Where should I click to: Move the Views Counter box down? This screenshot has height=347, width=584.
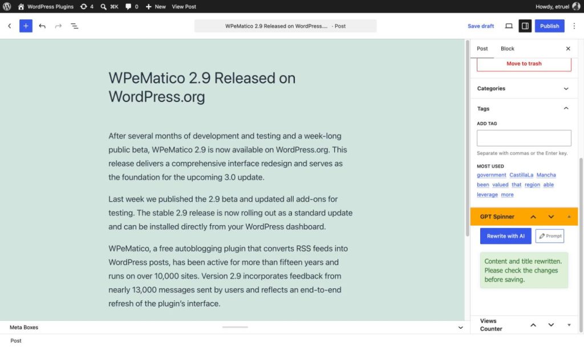pos(551,325)
